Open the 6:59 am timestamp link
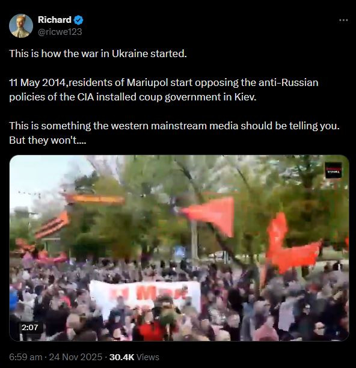The image size is (356, 368). tap(26, 357)
